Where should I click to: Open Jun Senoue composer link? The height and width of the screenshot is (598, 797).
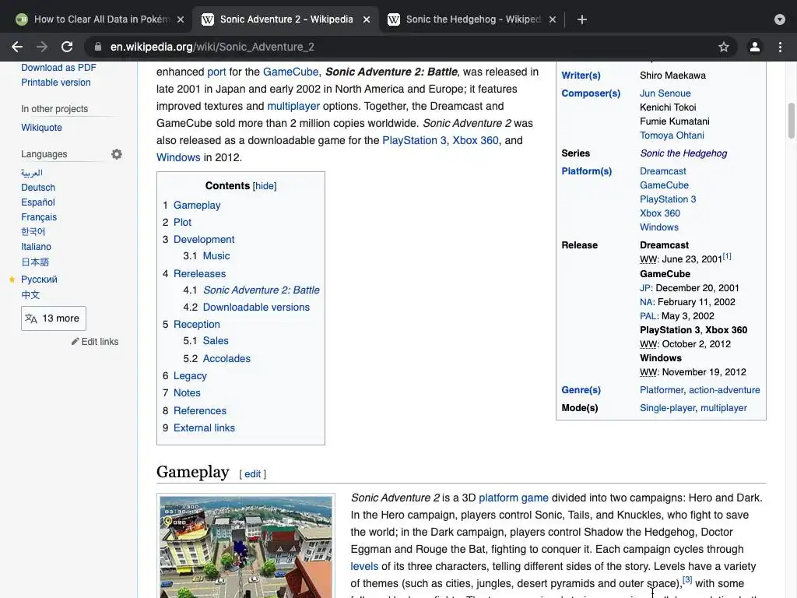(x=665, y=93)
